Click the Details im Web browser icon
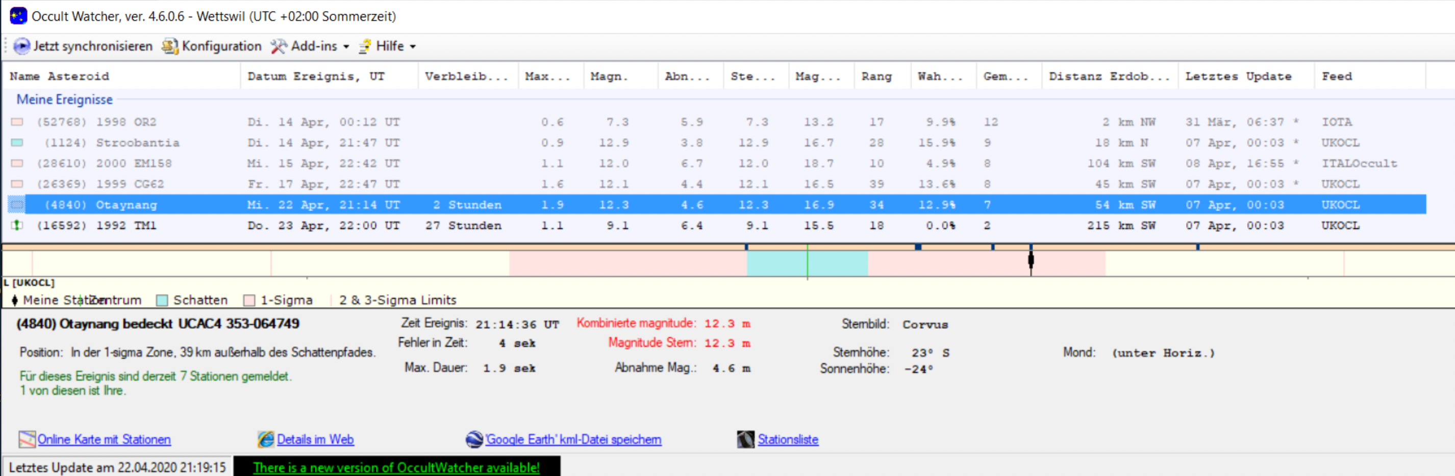 coord(265,439)
